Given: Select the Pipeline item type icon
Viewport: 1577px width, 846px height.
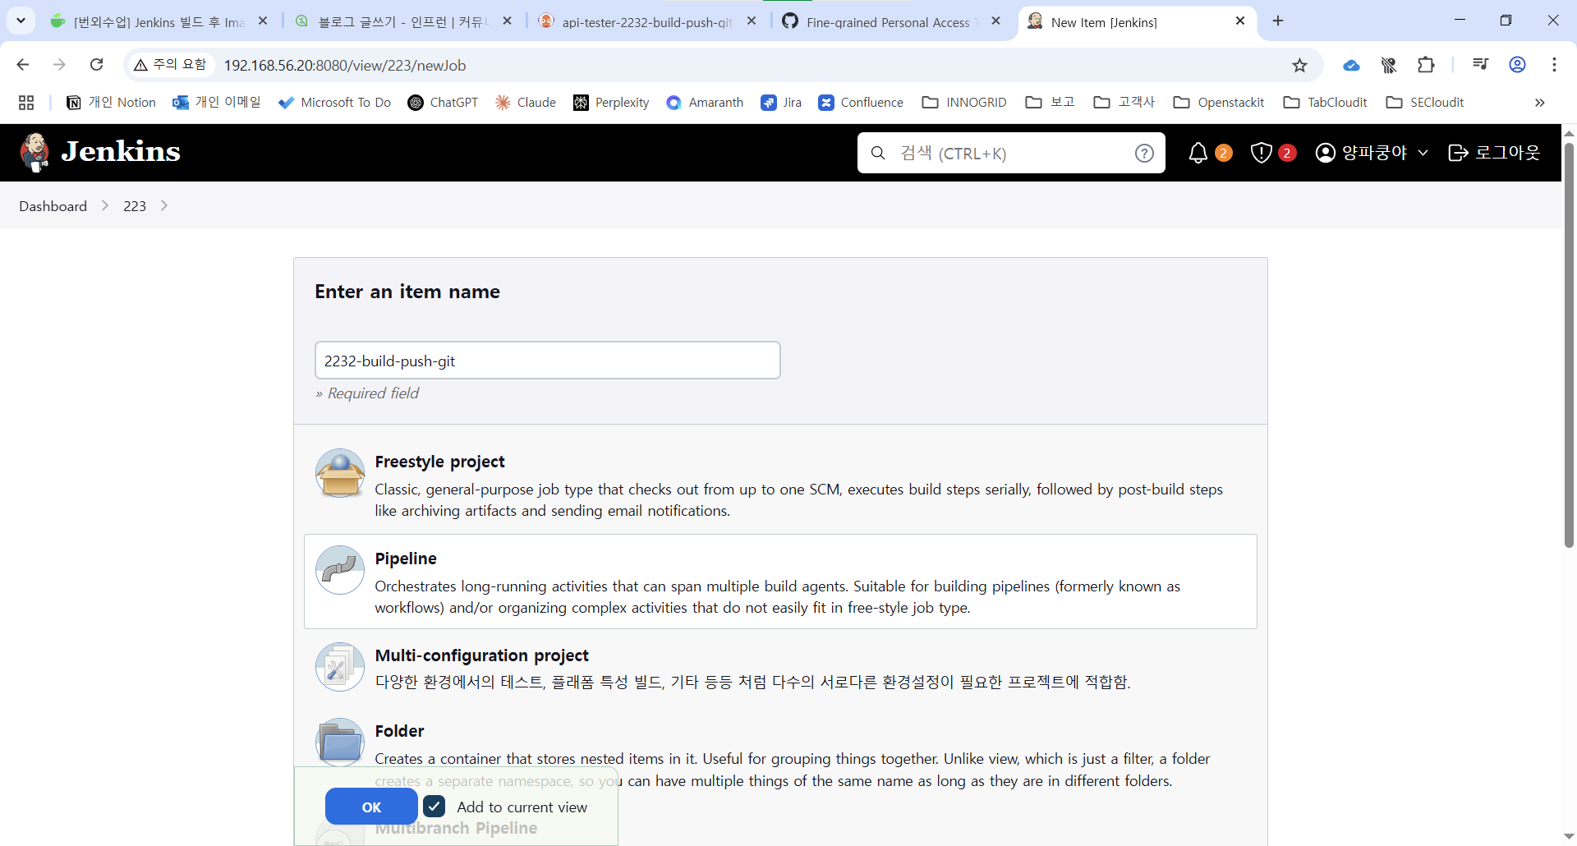Looking at the screenshot, I should [x=340, y=570].
